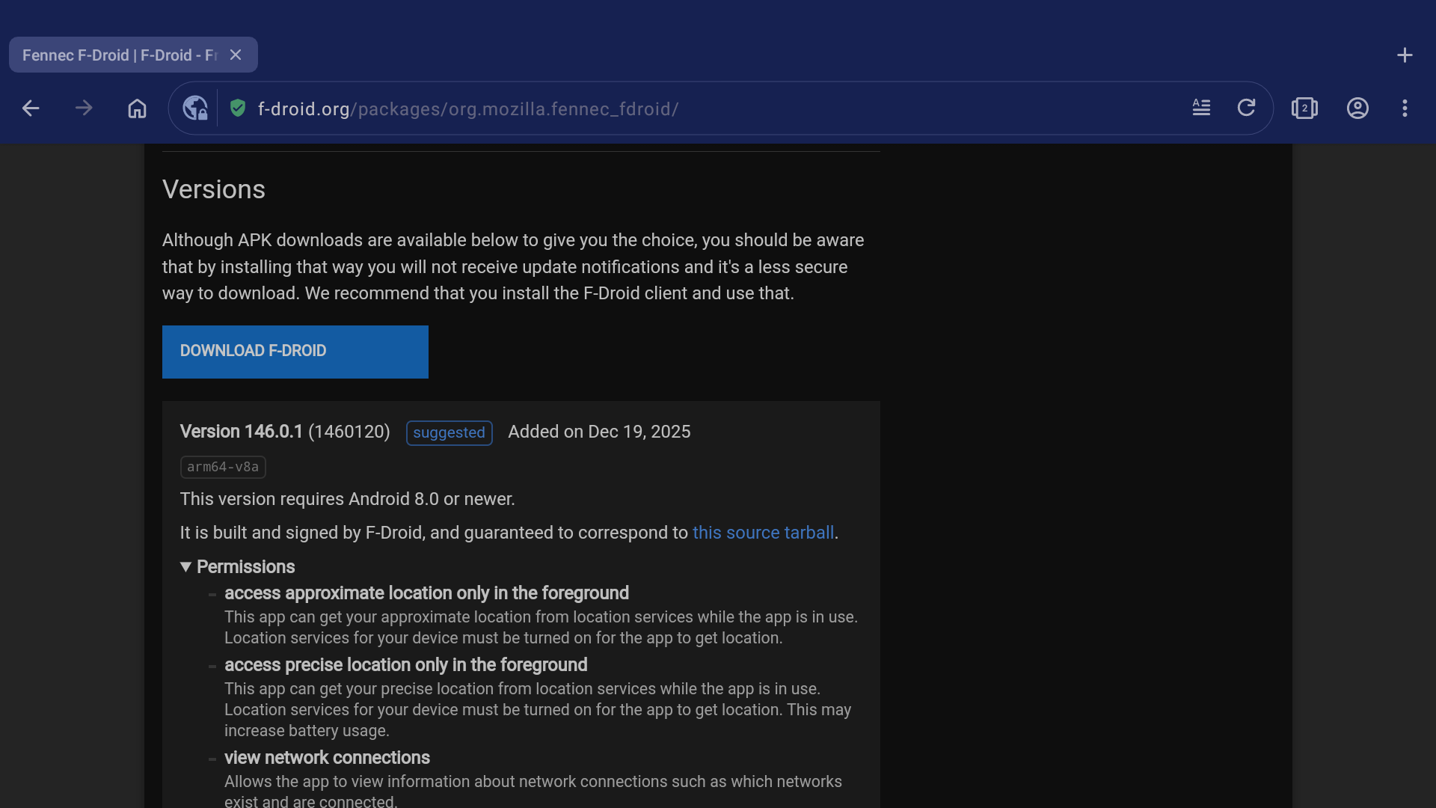Image resolution: width=1436 pixels, height=808 pixels.
Task: Open the tab switcher showing 2 tabs
Action: (x=1304, y=108)
